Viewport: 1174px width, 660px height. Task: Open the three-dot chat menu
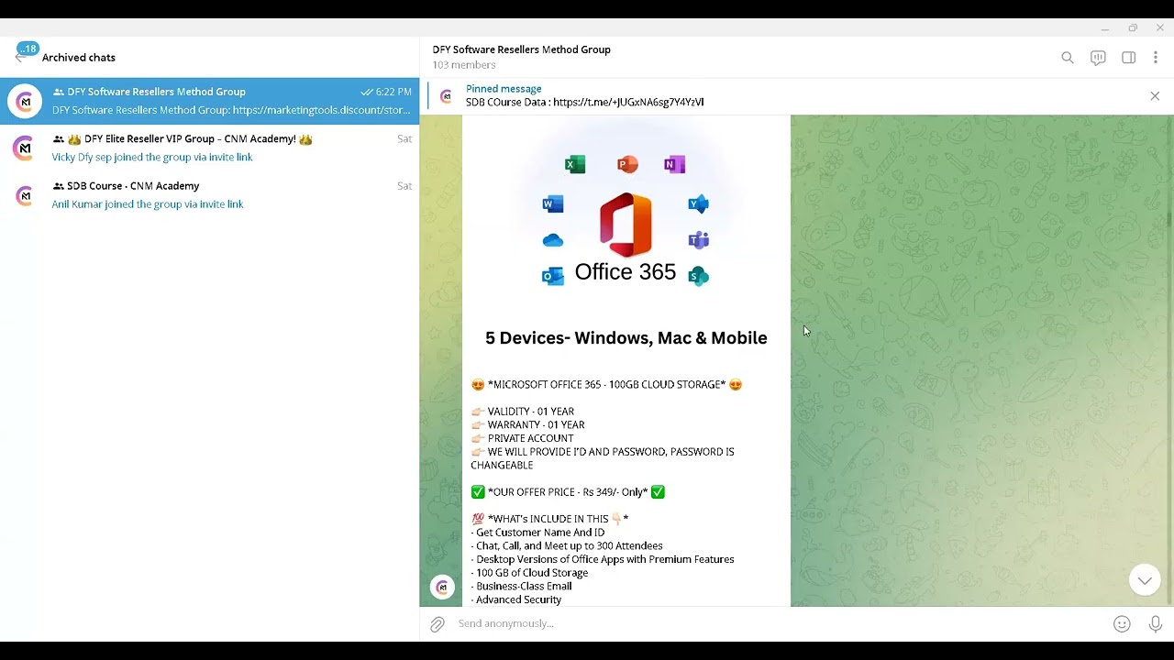click(1156, 58)
